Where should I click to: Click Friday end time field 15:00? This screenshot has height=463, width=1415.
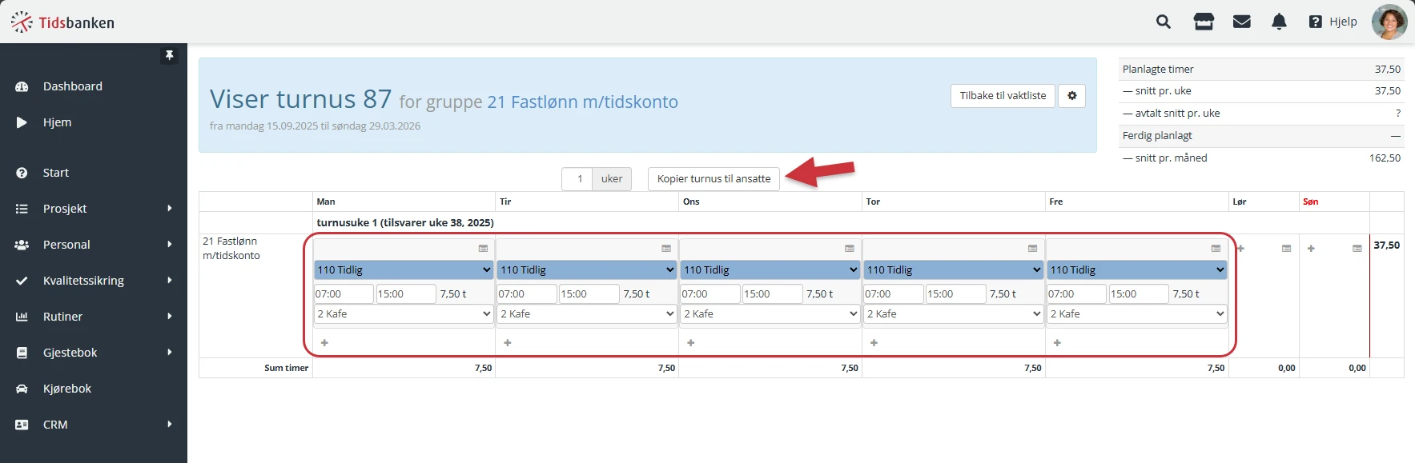1139,294
